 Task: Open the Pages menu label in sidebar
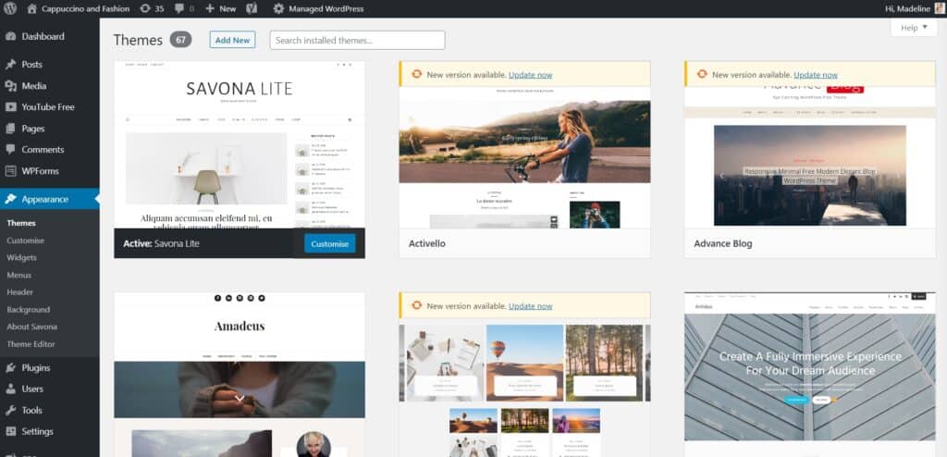click(x=33, y=129)
